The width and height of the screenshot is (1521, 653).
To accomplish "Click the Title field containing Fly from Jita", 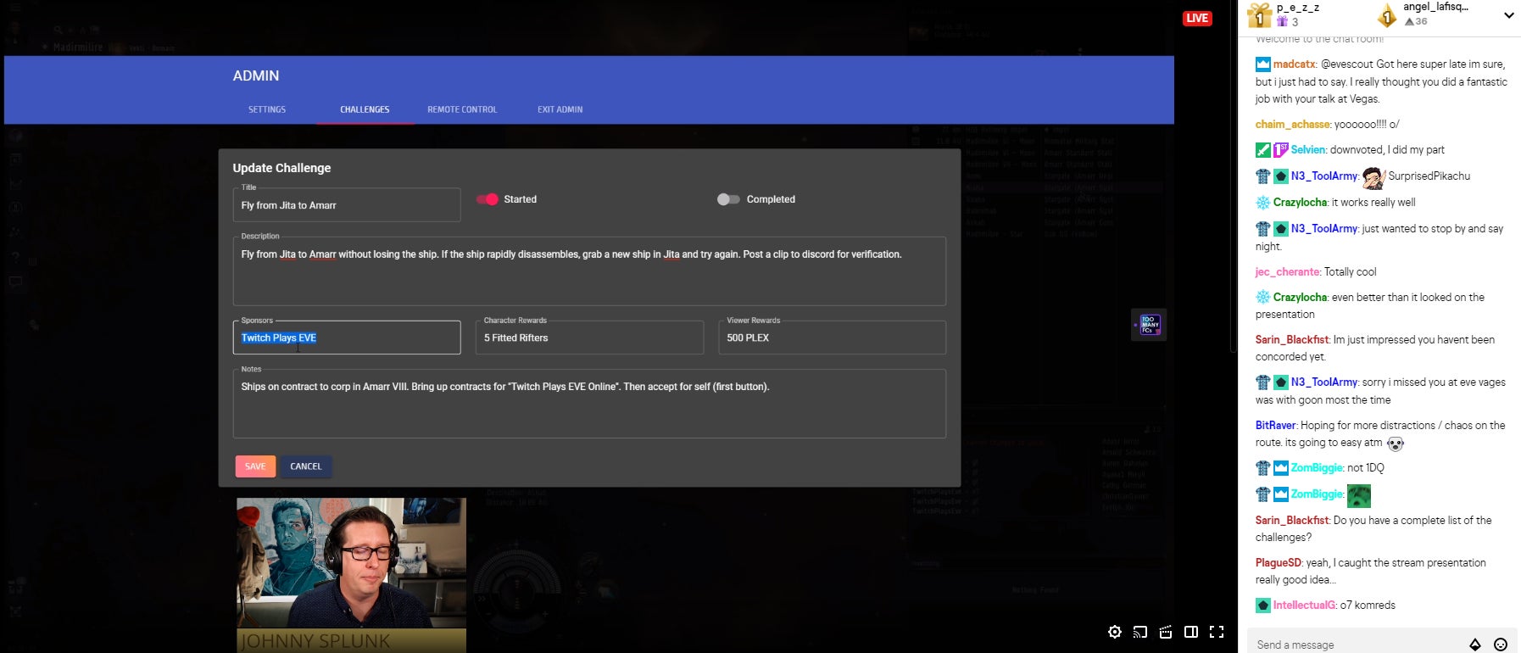I will pos(347,205).
